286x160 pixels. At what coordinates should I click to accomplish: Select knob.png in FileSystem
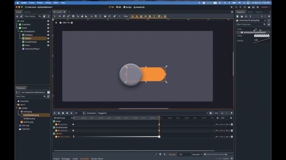(28, 112)
